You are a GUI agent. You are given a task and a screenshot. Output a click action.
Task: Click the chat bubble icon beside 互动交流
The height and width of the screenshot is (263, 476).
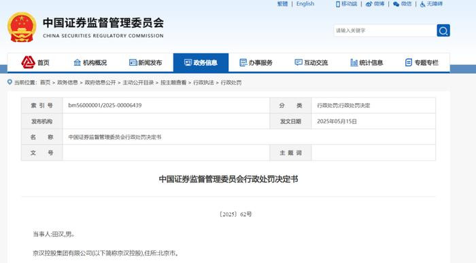coord(299,62)
